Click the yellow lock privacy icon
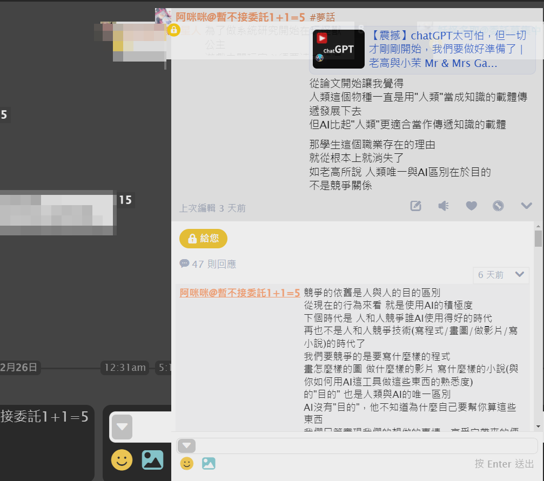 (174, 30)
